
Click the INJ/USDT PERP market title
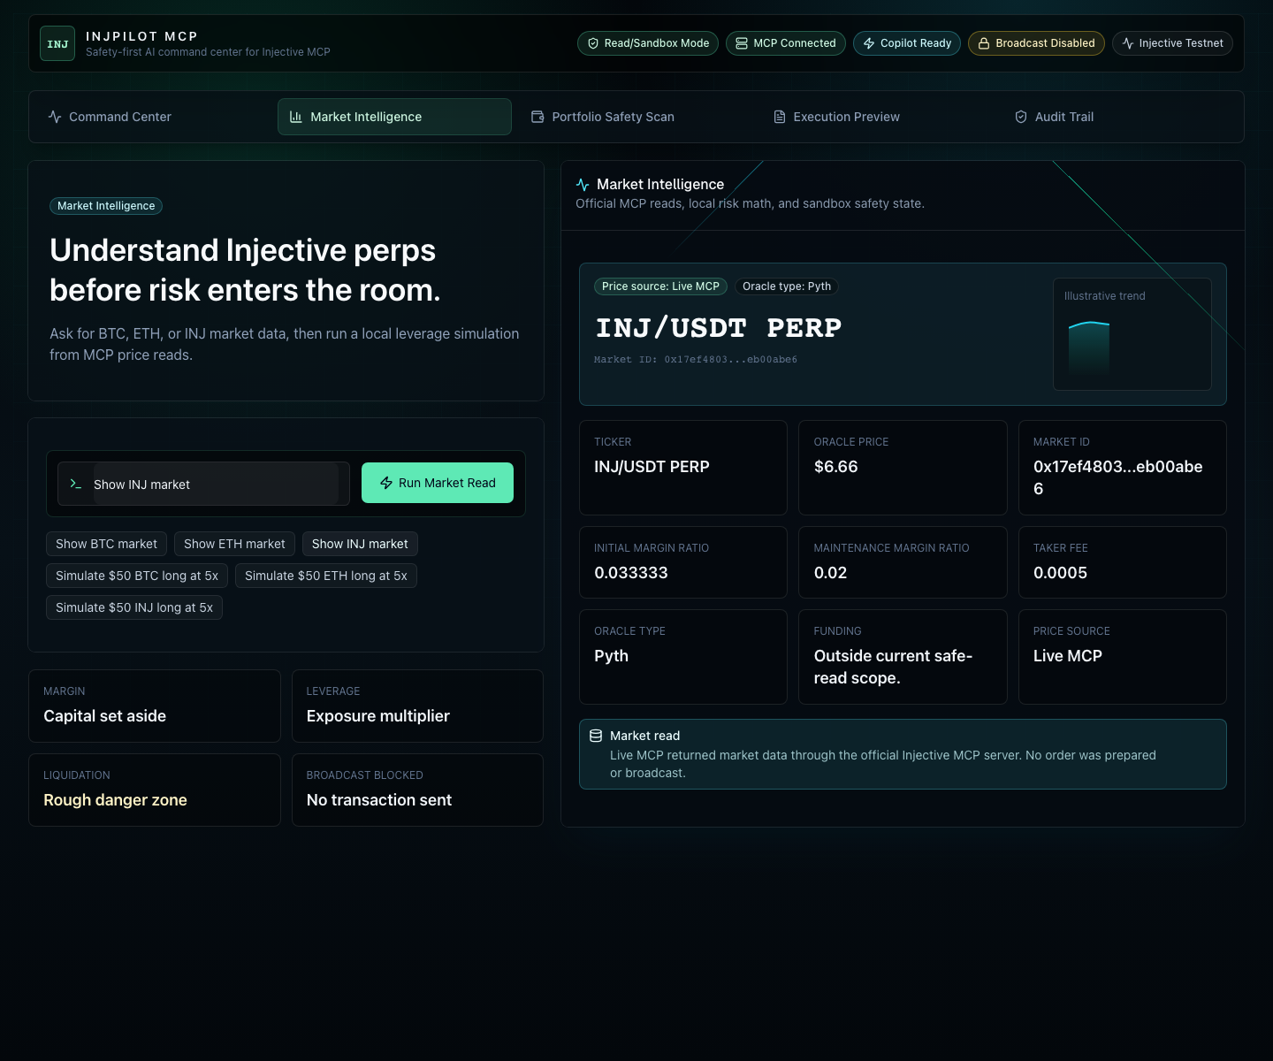pos(719,328)
